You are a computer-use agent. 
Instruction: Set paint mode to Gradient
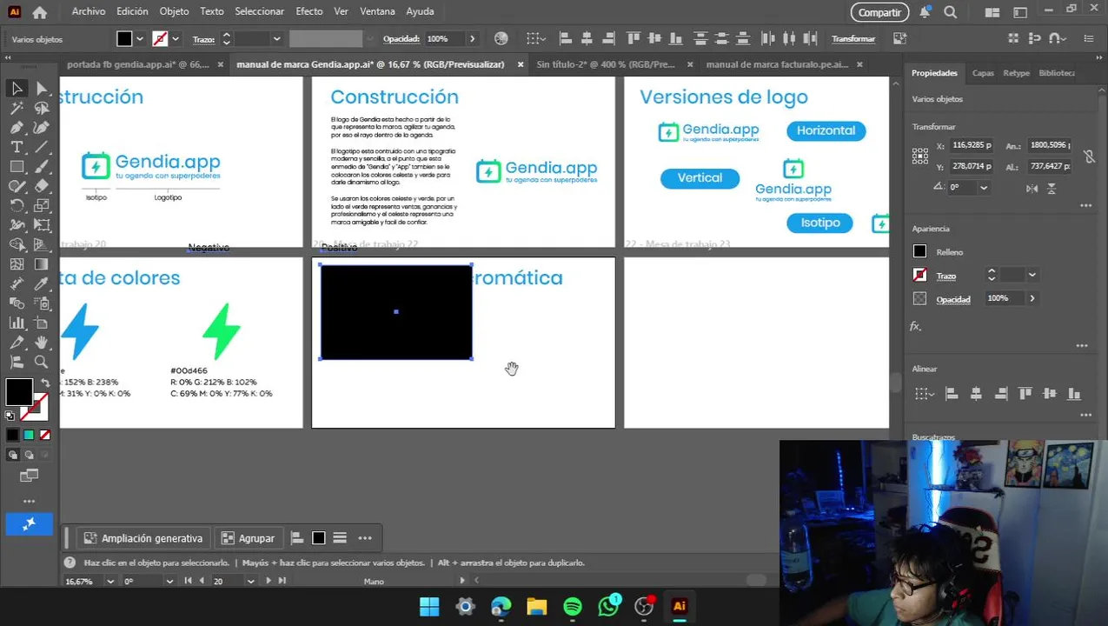(x=29, y=435)
